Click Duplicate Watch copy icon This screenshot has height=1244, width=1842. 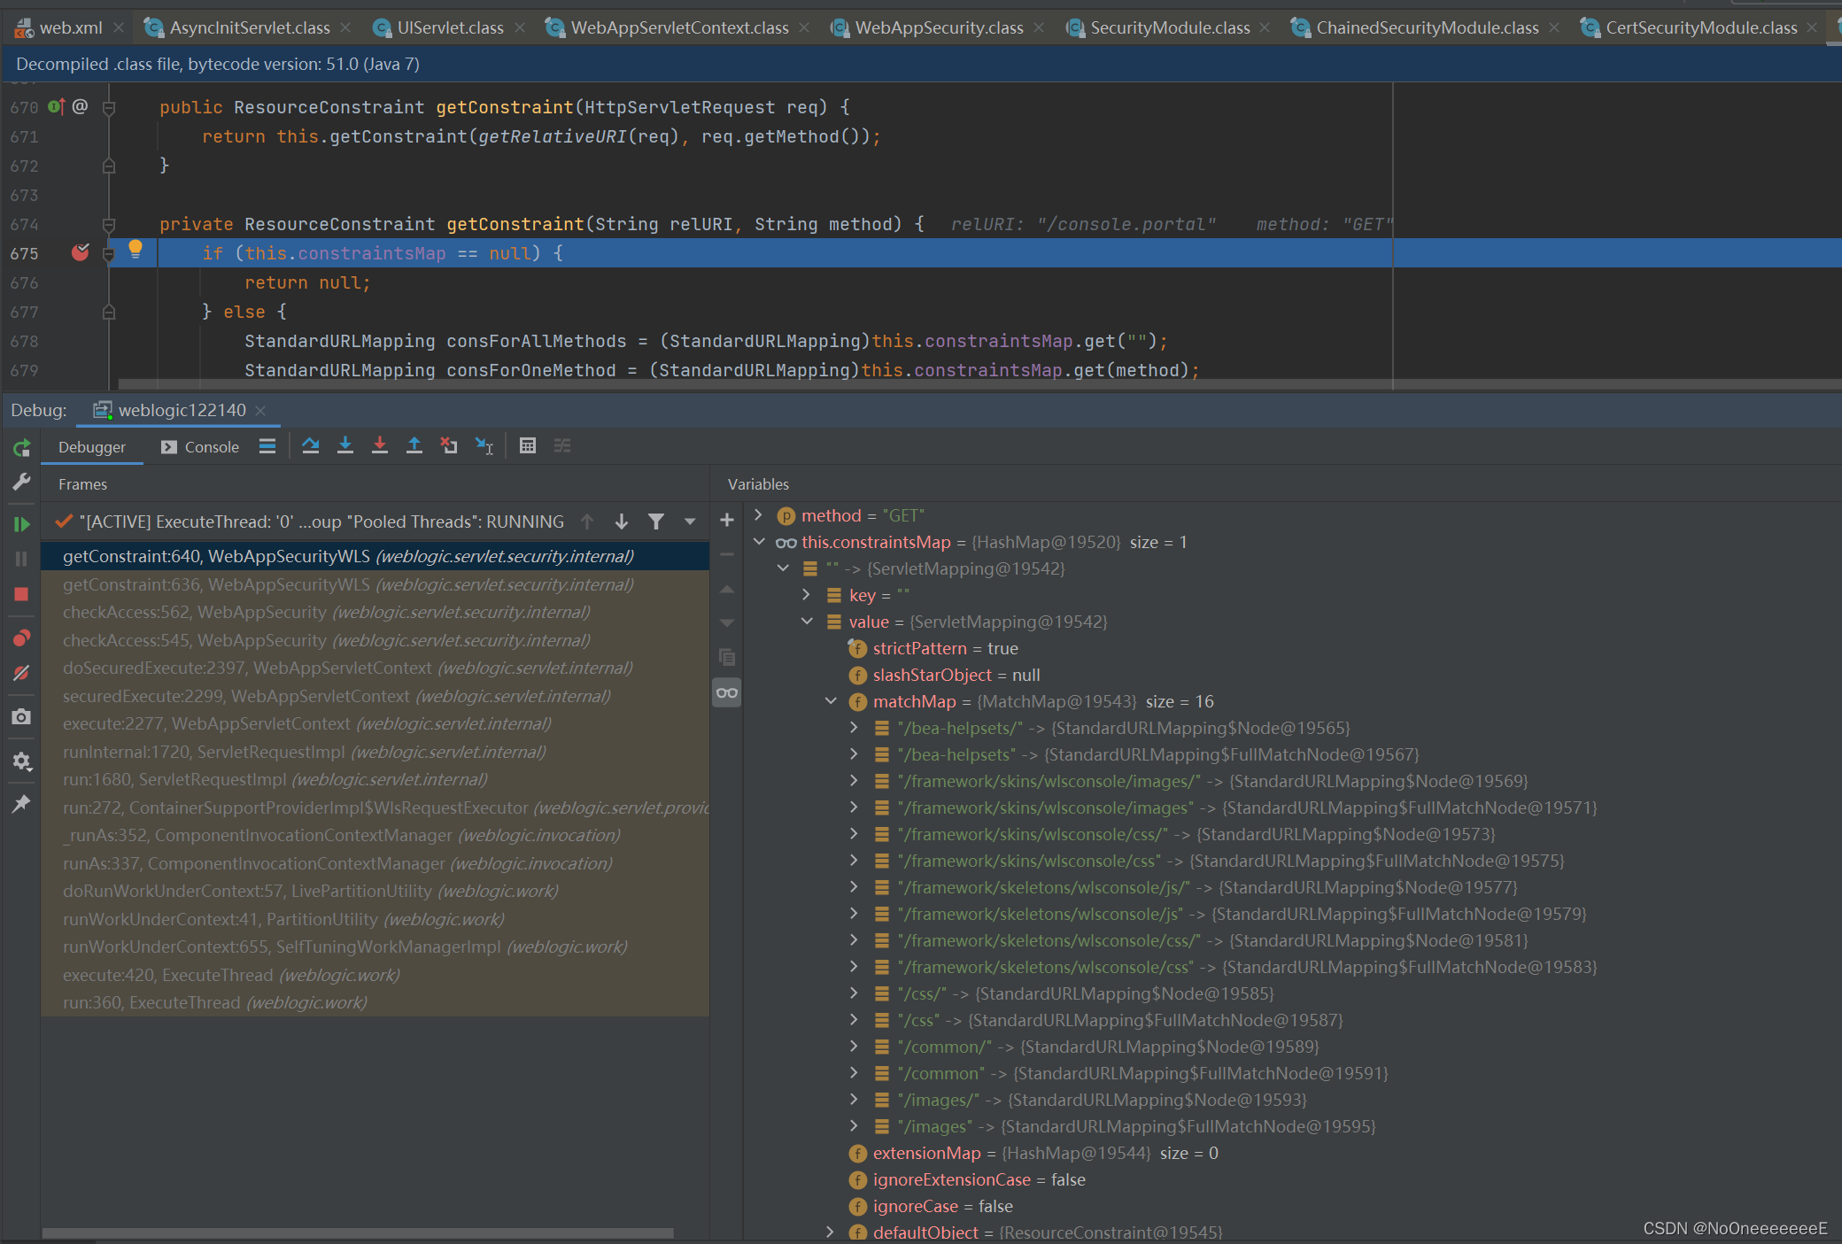point(727,658)
